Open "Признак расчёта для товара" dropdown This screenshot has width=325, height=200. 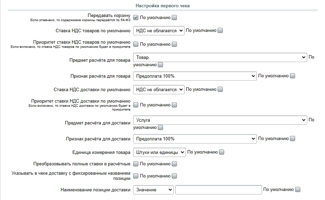click(195, 76)
